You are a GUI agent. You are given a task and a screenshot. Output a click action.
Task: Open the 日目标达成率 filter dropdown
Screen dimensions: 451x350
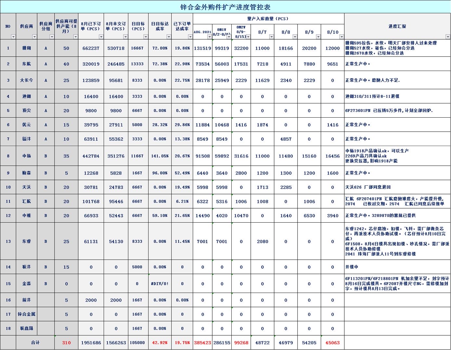[169, 37]
